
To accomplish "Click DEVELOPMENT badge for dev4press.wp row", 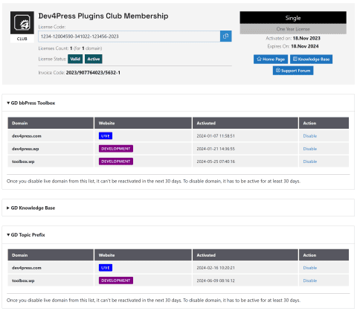I will (x=116, y=149).
